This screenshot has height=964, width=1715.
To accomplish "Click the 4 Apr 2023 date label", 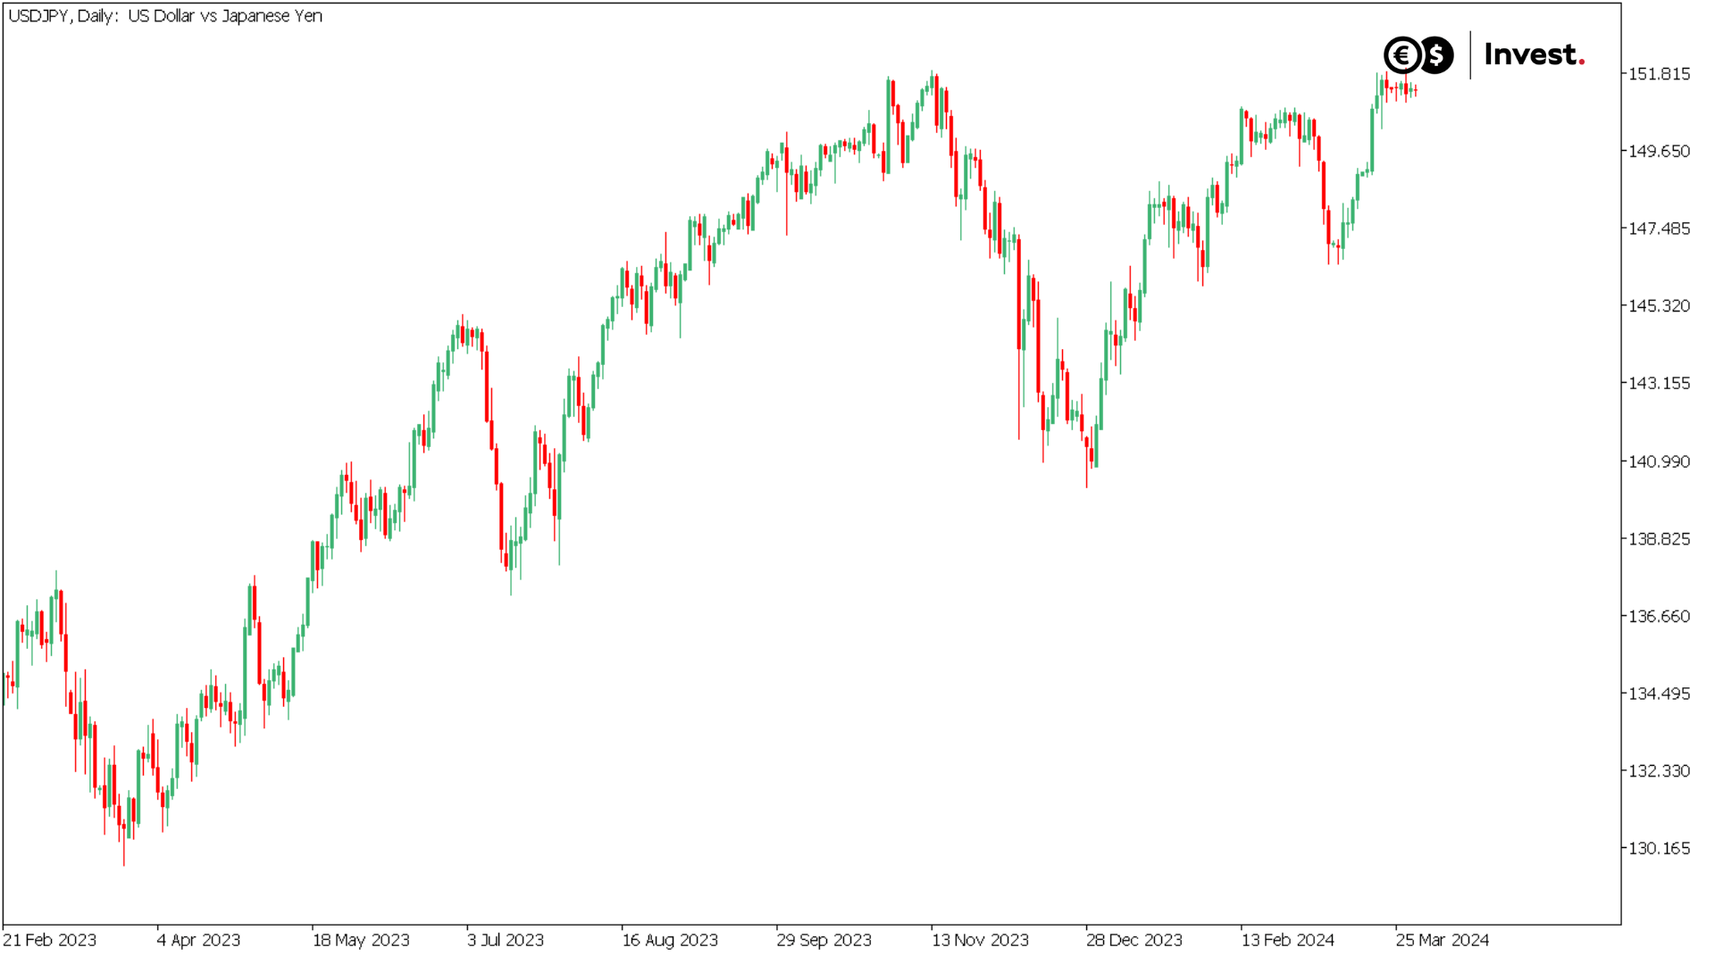I will click(x=198, y=940).
